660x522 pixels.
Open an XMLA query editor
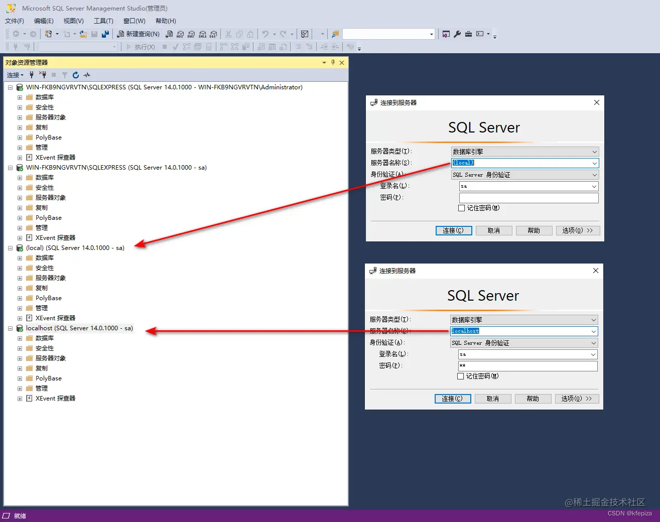(x=202, y=34)
